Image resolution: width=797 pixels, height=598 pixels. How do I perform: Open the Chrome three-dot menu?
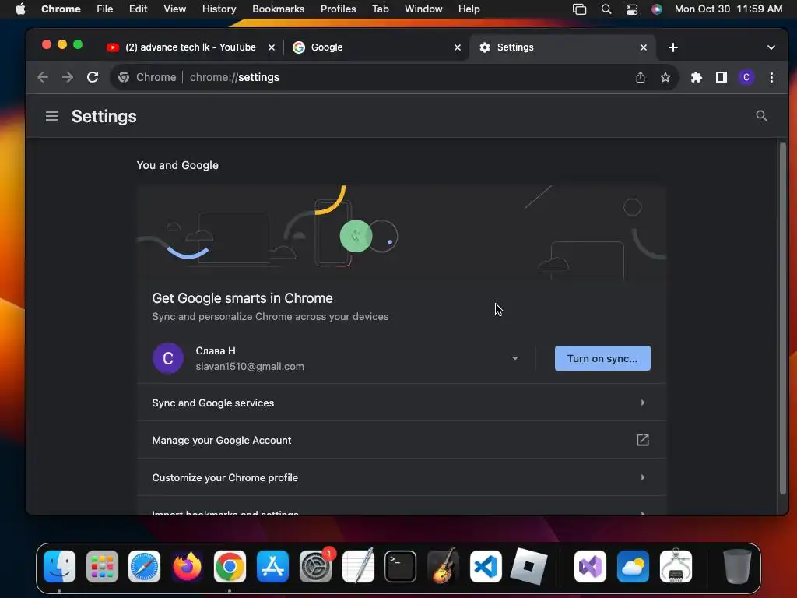[x=771, y=77]
